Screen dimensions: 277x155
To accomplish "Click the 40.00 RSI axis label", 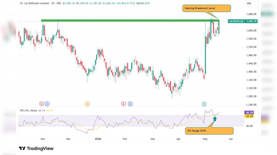I will [x=249, y=126].
